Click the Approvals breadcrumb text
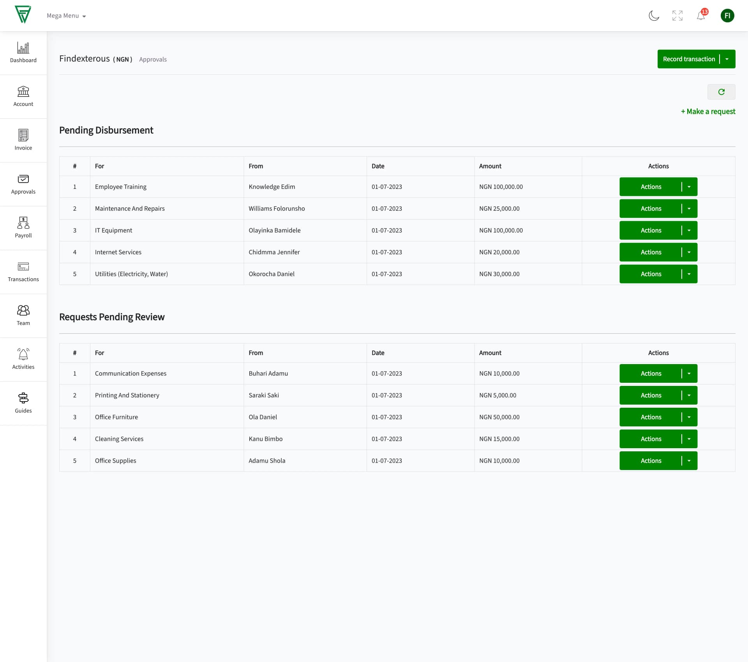This screenshot has height=662, width=748. point(153,59)
